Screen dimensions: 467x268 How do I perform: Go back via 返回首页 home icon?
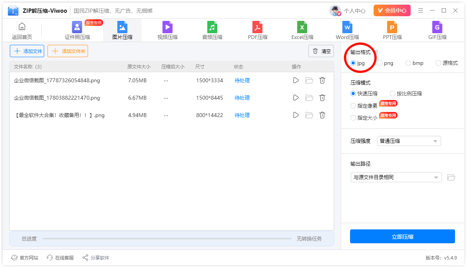[x=22, y=27]
